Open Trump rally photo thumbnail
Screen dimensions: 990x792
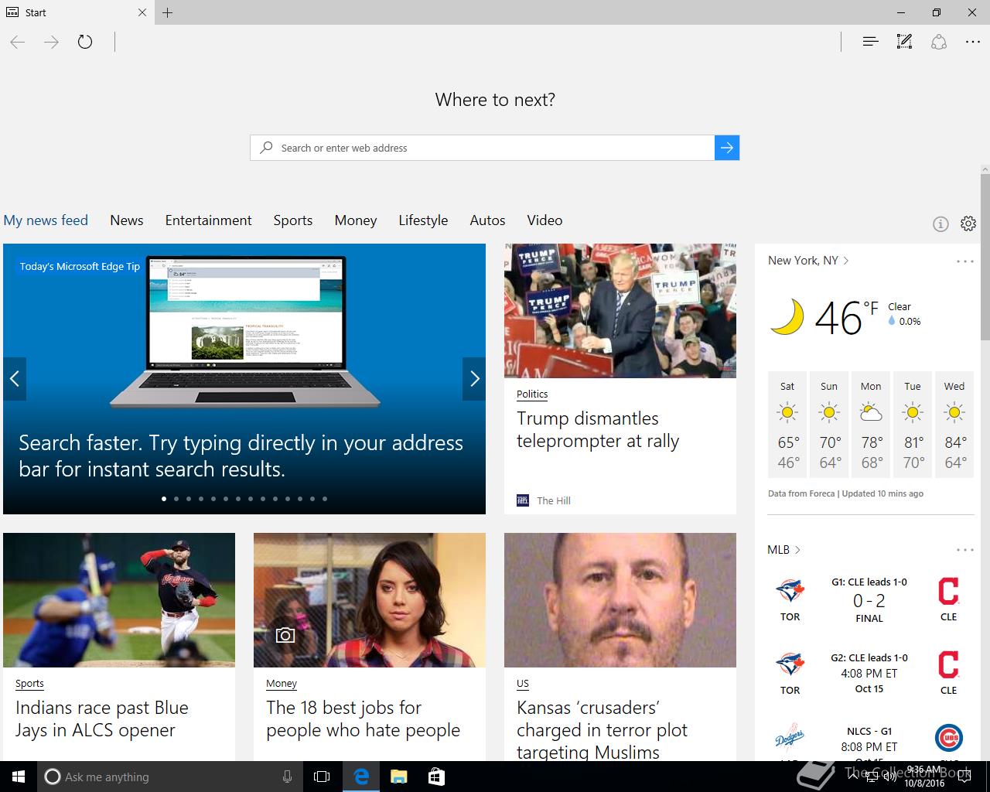pos(620,311)
